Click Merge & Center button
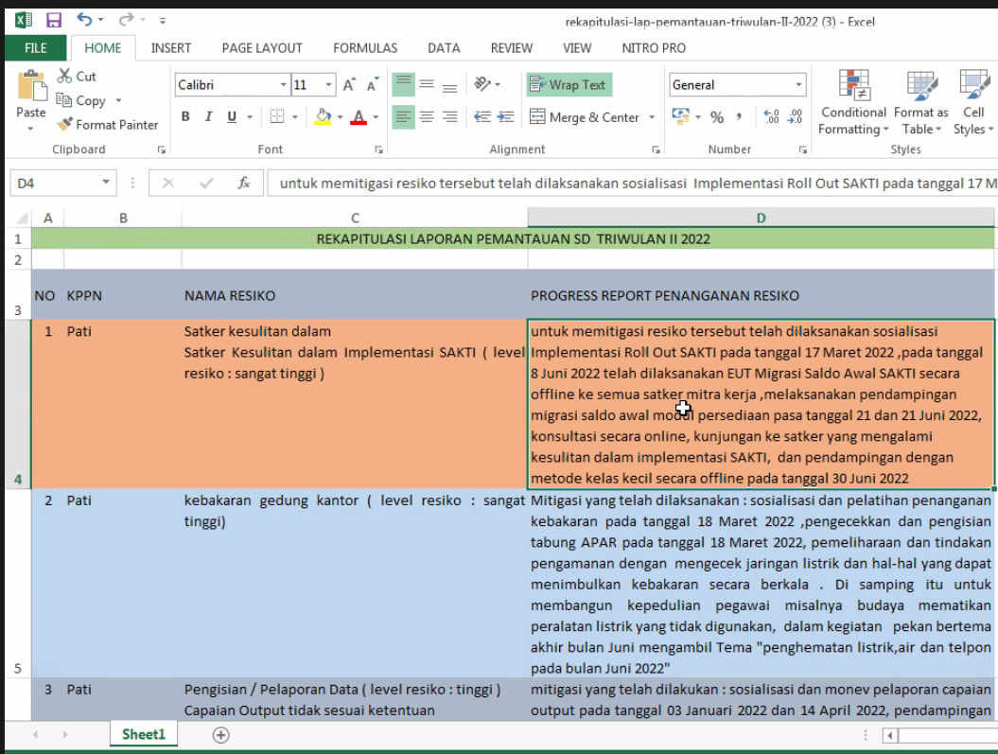 (x=584, y=117)
